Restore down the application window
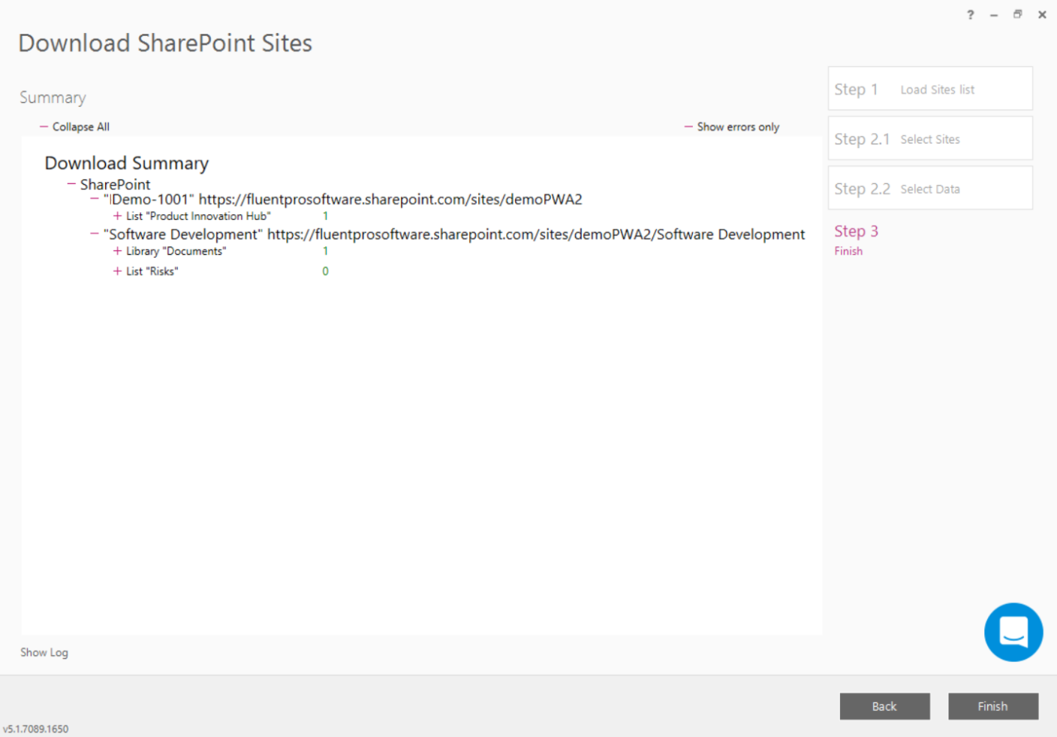 [1018, 14]
